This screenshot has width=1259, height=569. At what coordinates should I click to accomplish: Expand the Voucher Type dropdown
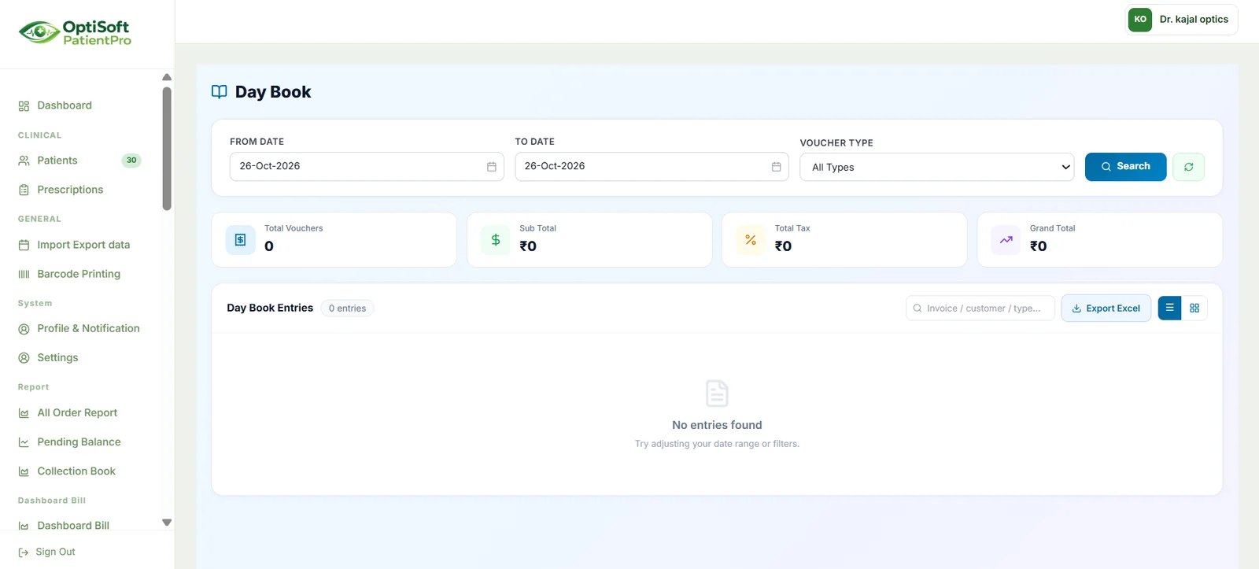[x=936, y=167]
